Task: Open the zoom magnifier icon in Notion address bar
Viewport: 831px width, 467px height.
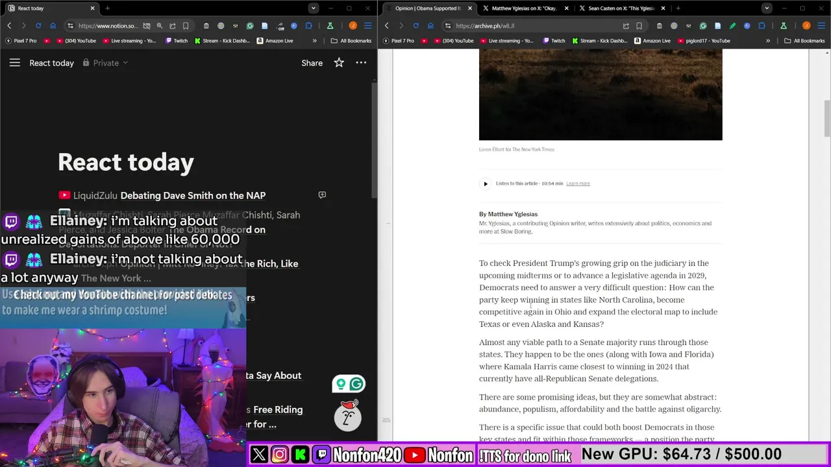Action: click(160, 26)
